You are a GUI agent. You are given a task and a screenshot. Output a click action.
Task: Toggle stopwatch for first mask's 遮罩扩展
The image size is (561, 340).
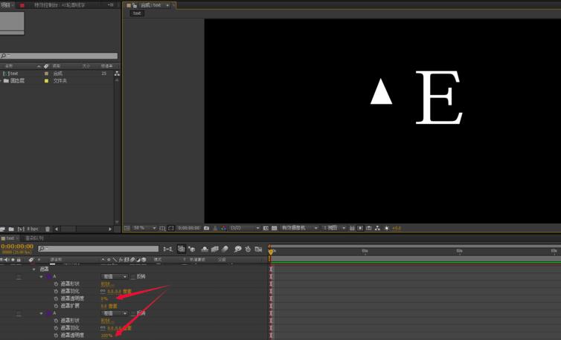56,306
